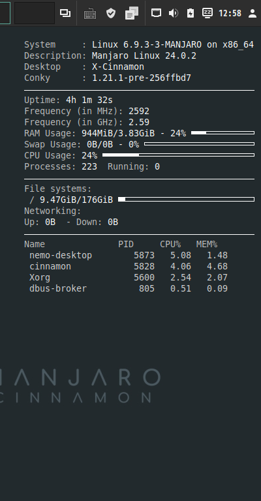Click the on-screen keyboard tray icon
This screenshot has width=261, height=501.
click(90, 14)
